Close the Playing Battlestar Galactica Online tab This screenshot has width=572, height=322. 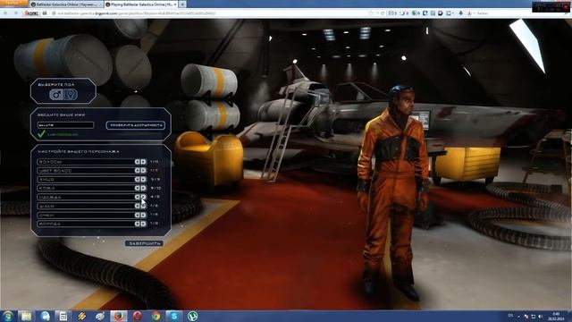click(175, 4)
